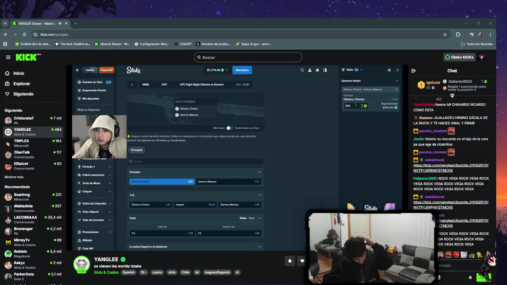The width and height of the screenshot is (507, 285).
Task: Select Oliveira, Charles 1,92 winner odds
Action: [x=162, y=182]
